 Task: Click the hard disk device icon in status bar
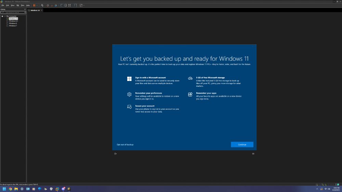point(317,184)
